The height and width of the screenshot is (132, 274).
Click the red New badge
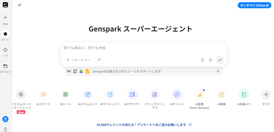(21, 112)
